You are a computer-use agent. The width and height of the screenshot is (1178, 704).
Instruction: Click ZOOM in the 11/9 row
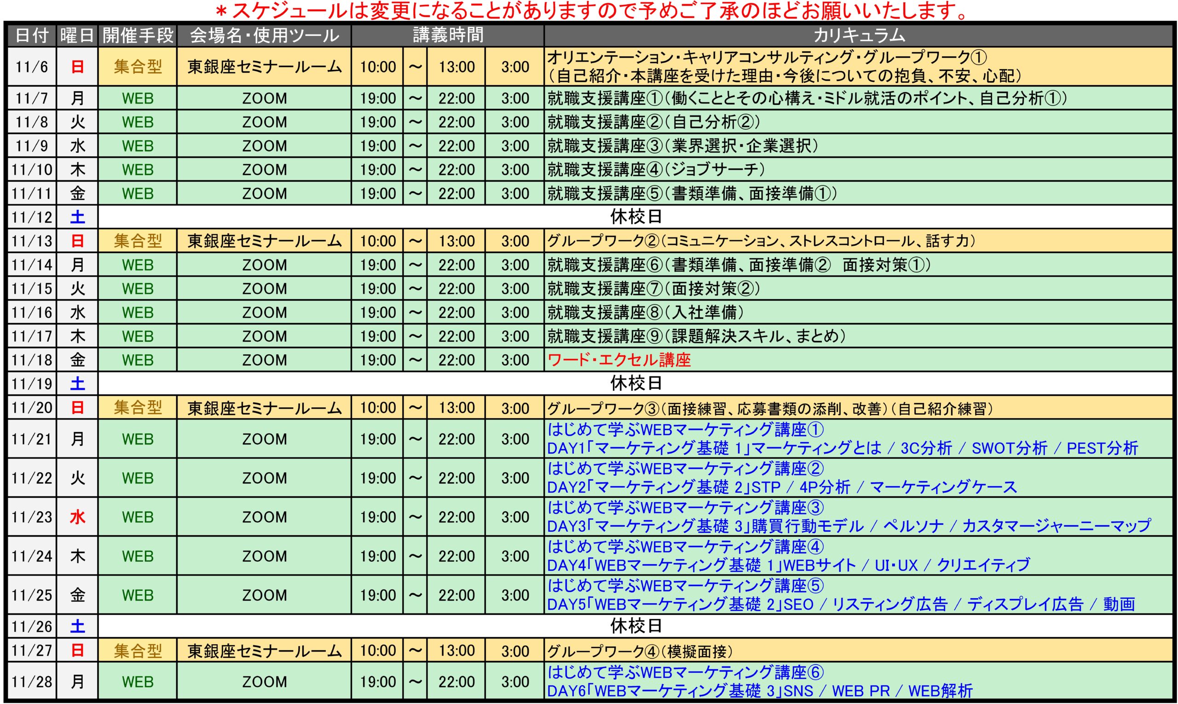(264, 146)
